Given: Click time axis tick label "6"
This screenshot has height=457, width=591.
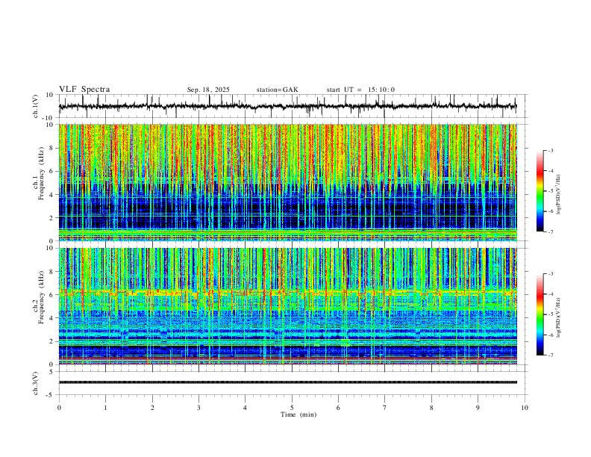Looking at the screenshot, I should (339, 408).
